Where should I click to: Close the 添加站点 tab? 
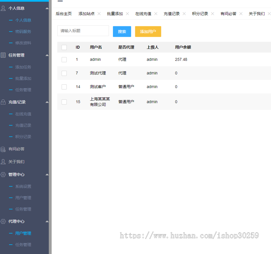(99, 14)
